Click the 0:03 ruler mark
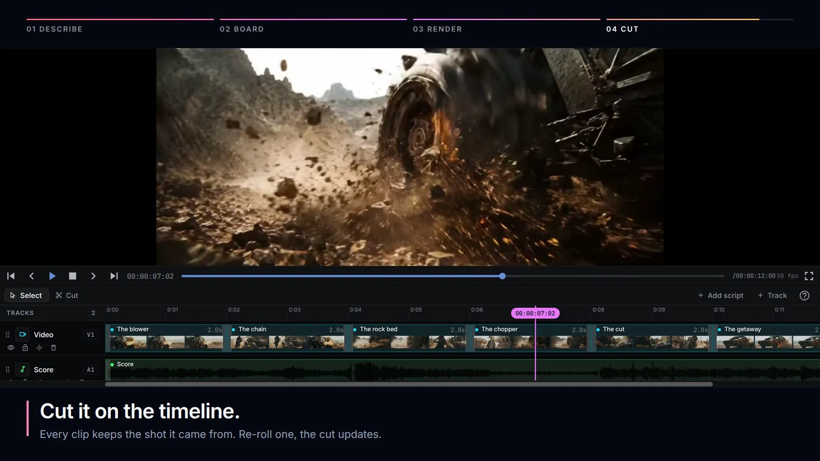The height and width of the screenshot is (461, 820). point(295,310)
